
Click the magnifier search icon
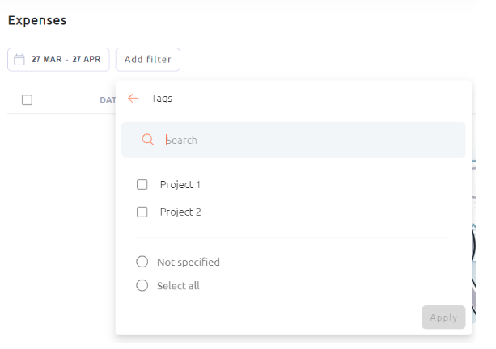[x=148, y=139]
